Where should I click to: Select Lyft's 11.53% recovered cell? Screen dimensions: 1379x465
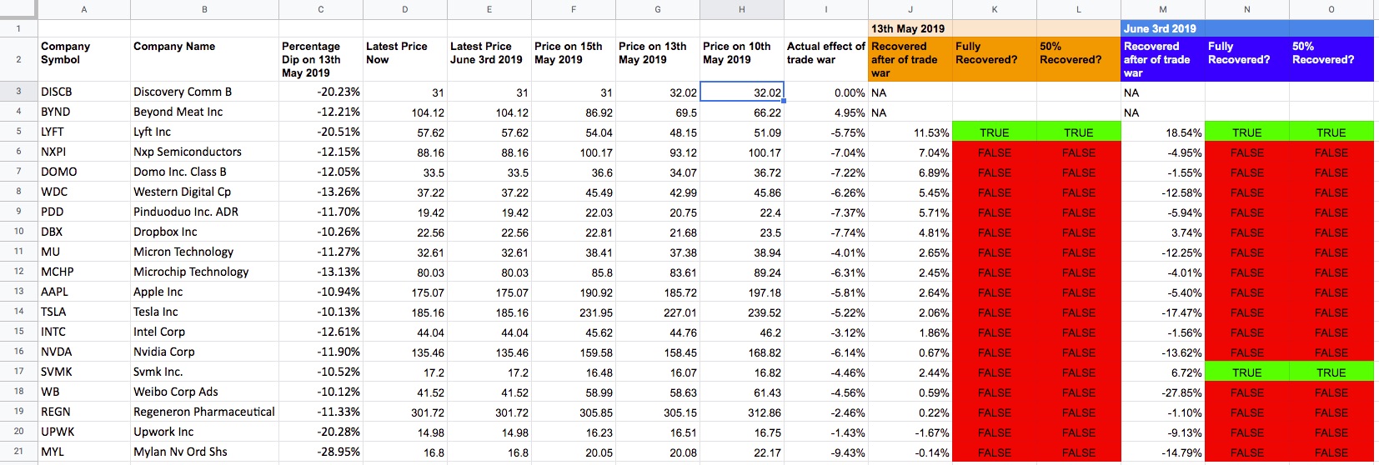pyautogui.click(x=910, y=132)
